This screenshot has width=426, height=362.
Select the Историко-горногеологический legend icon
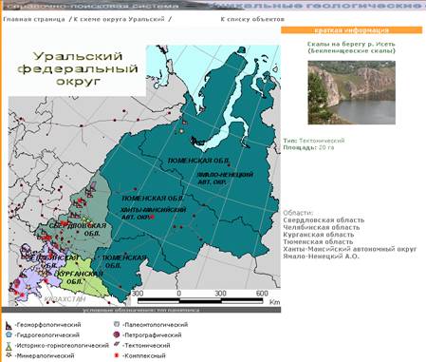[x=9, y=345]
